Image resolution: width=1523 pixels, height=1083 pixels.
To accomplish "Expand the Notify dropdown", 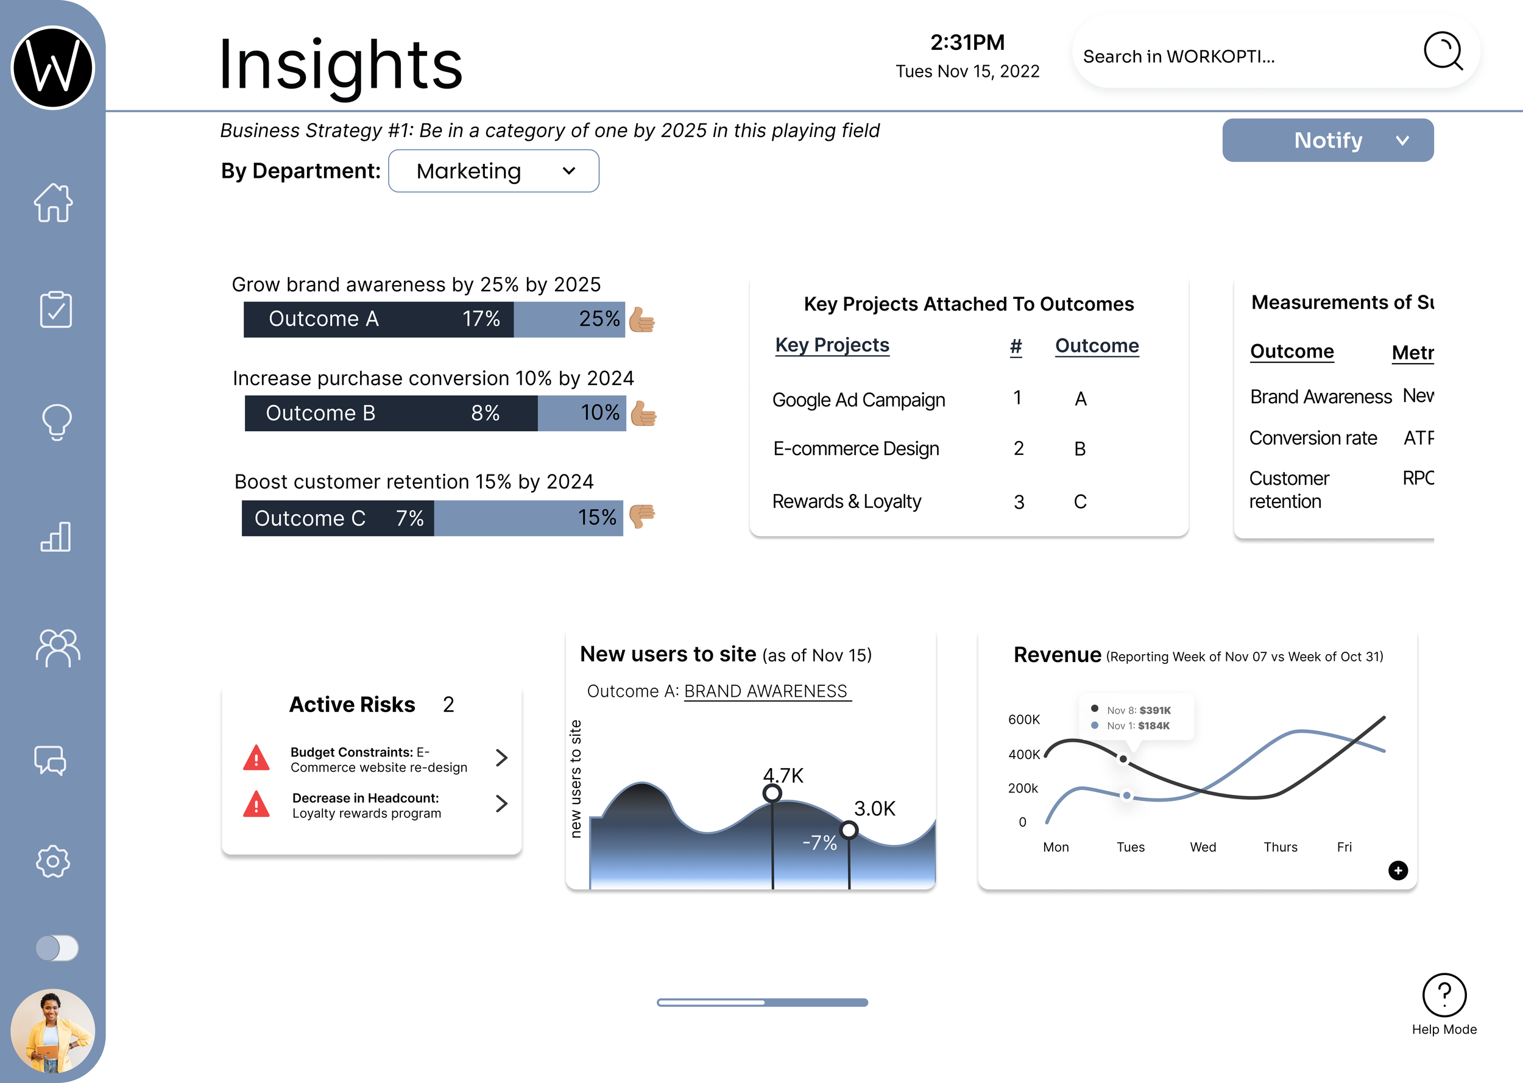I will click(x=1327, y=141).
